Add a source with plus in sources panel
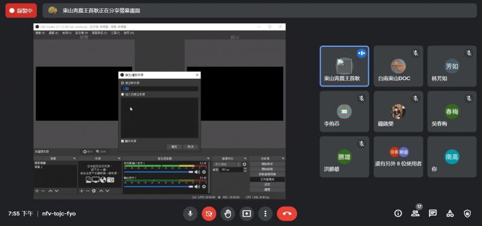 [81, 191]
